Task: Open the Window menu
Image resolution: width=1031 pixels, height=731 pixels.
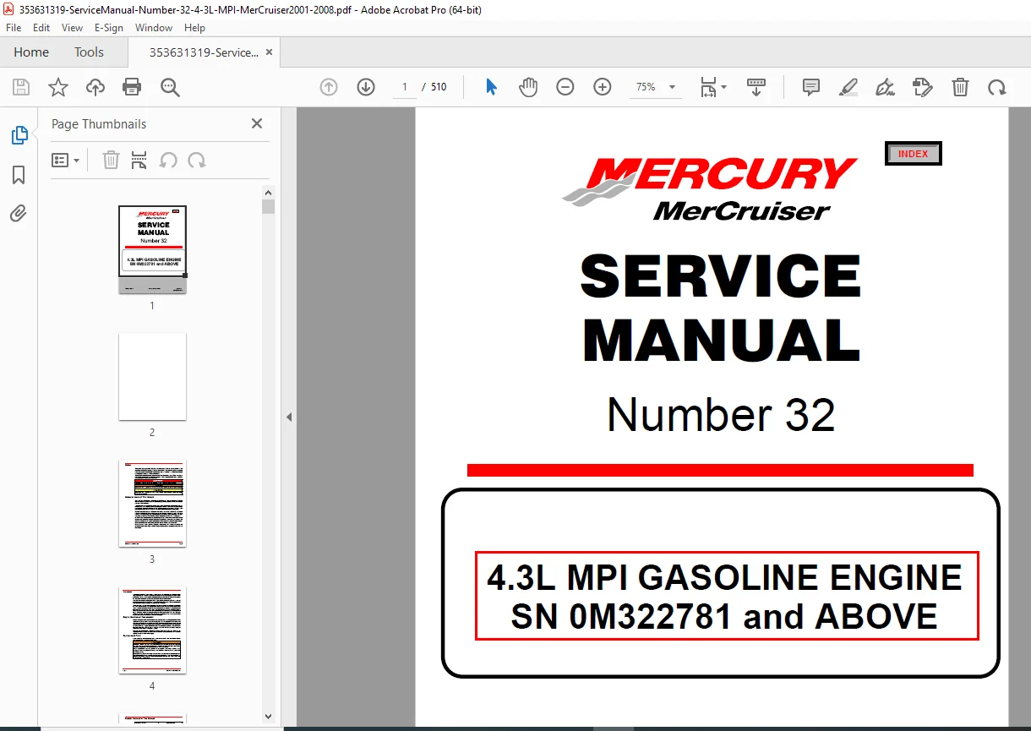Action: 154,28
